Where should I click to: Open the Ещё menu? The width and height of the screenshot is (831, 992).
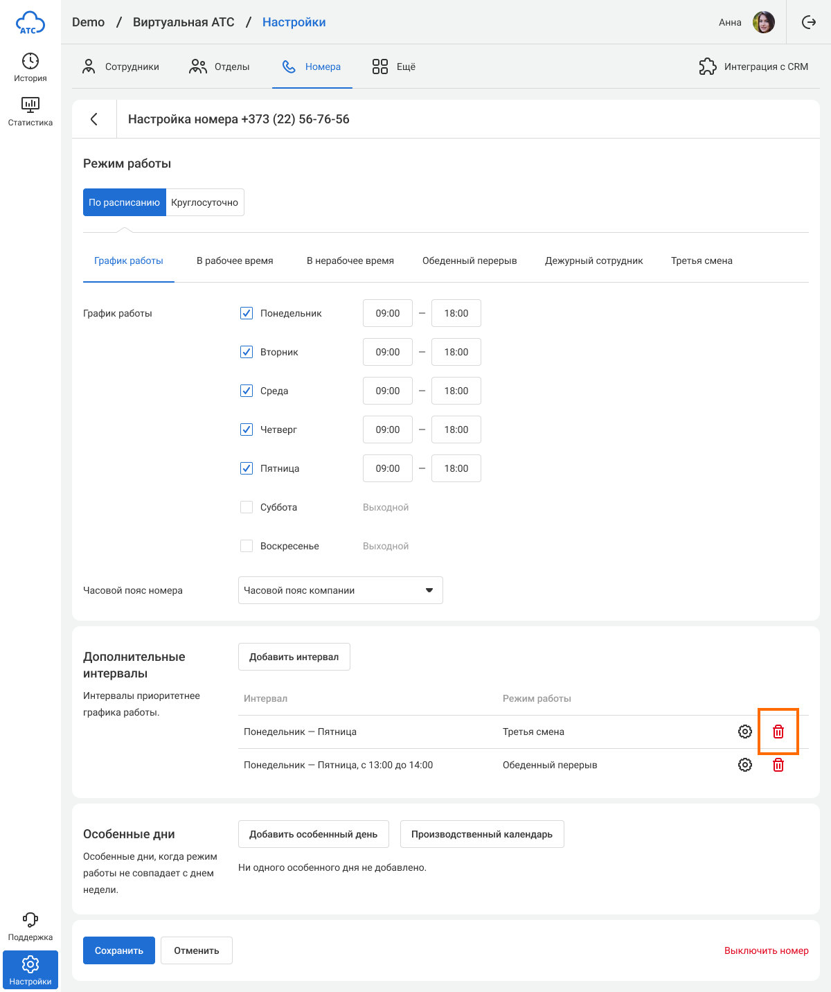click(393, 67)
